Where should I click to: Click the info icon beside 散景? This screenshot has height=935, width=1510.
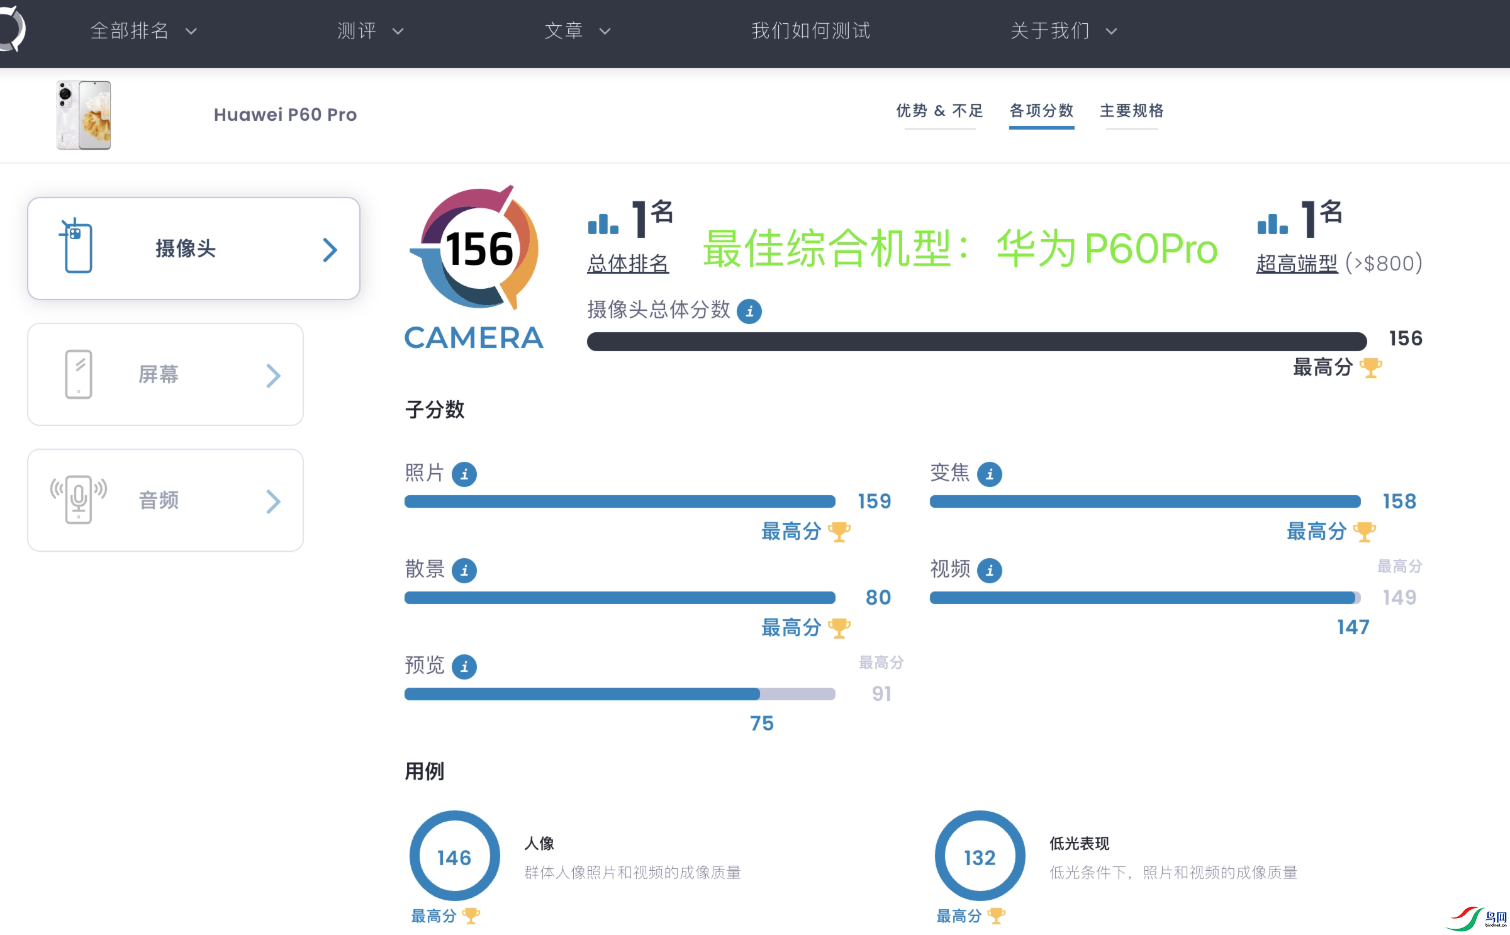click(x=464, y=571)
